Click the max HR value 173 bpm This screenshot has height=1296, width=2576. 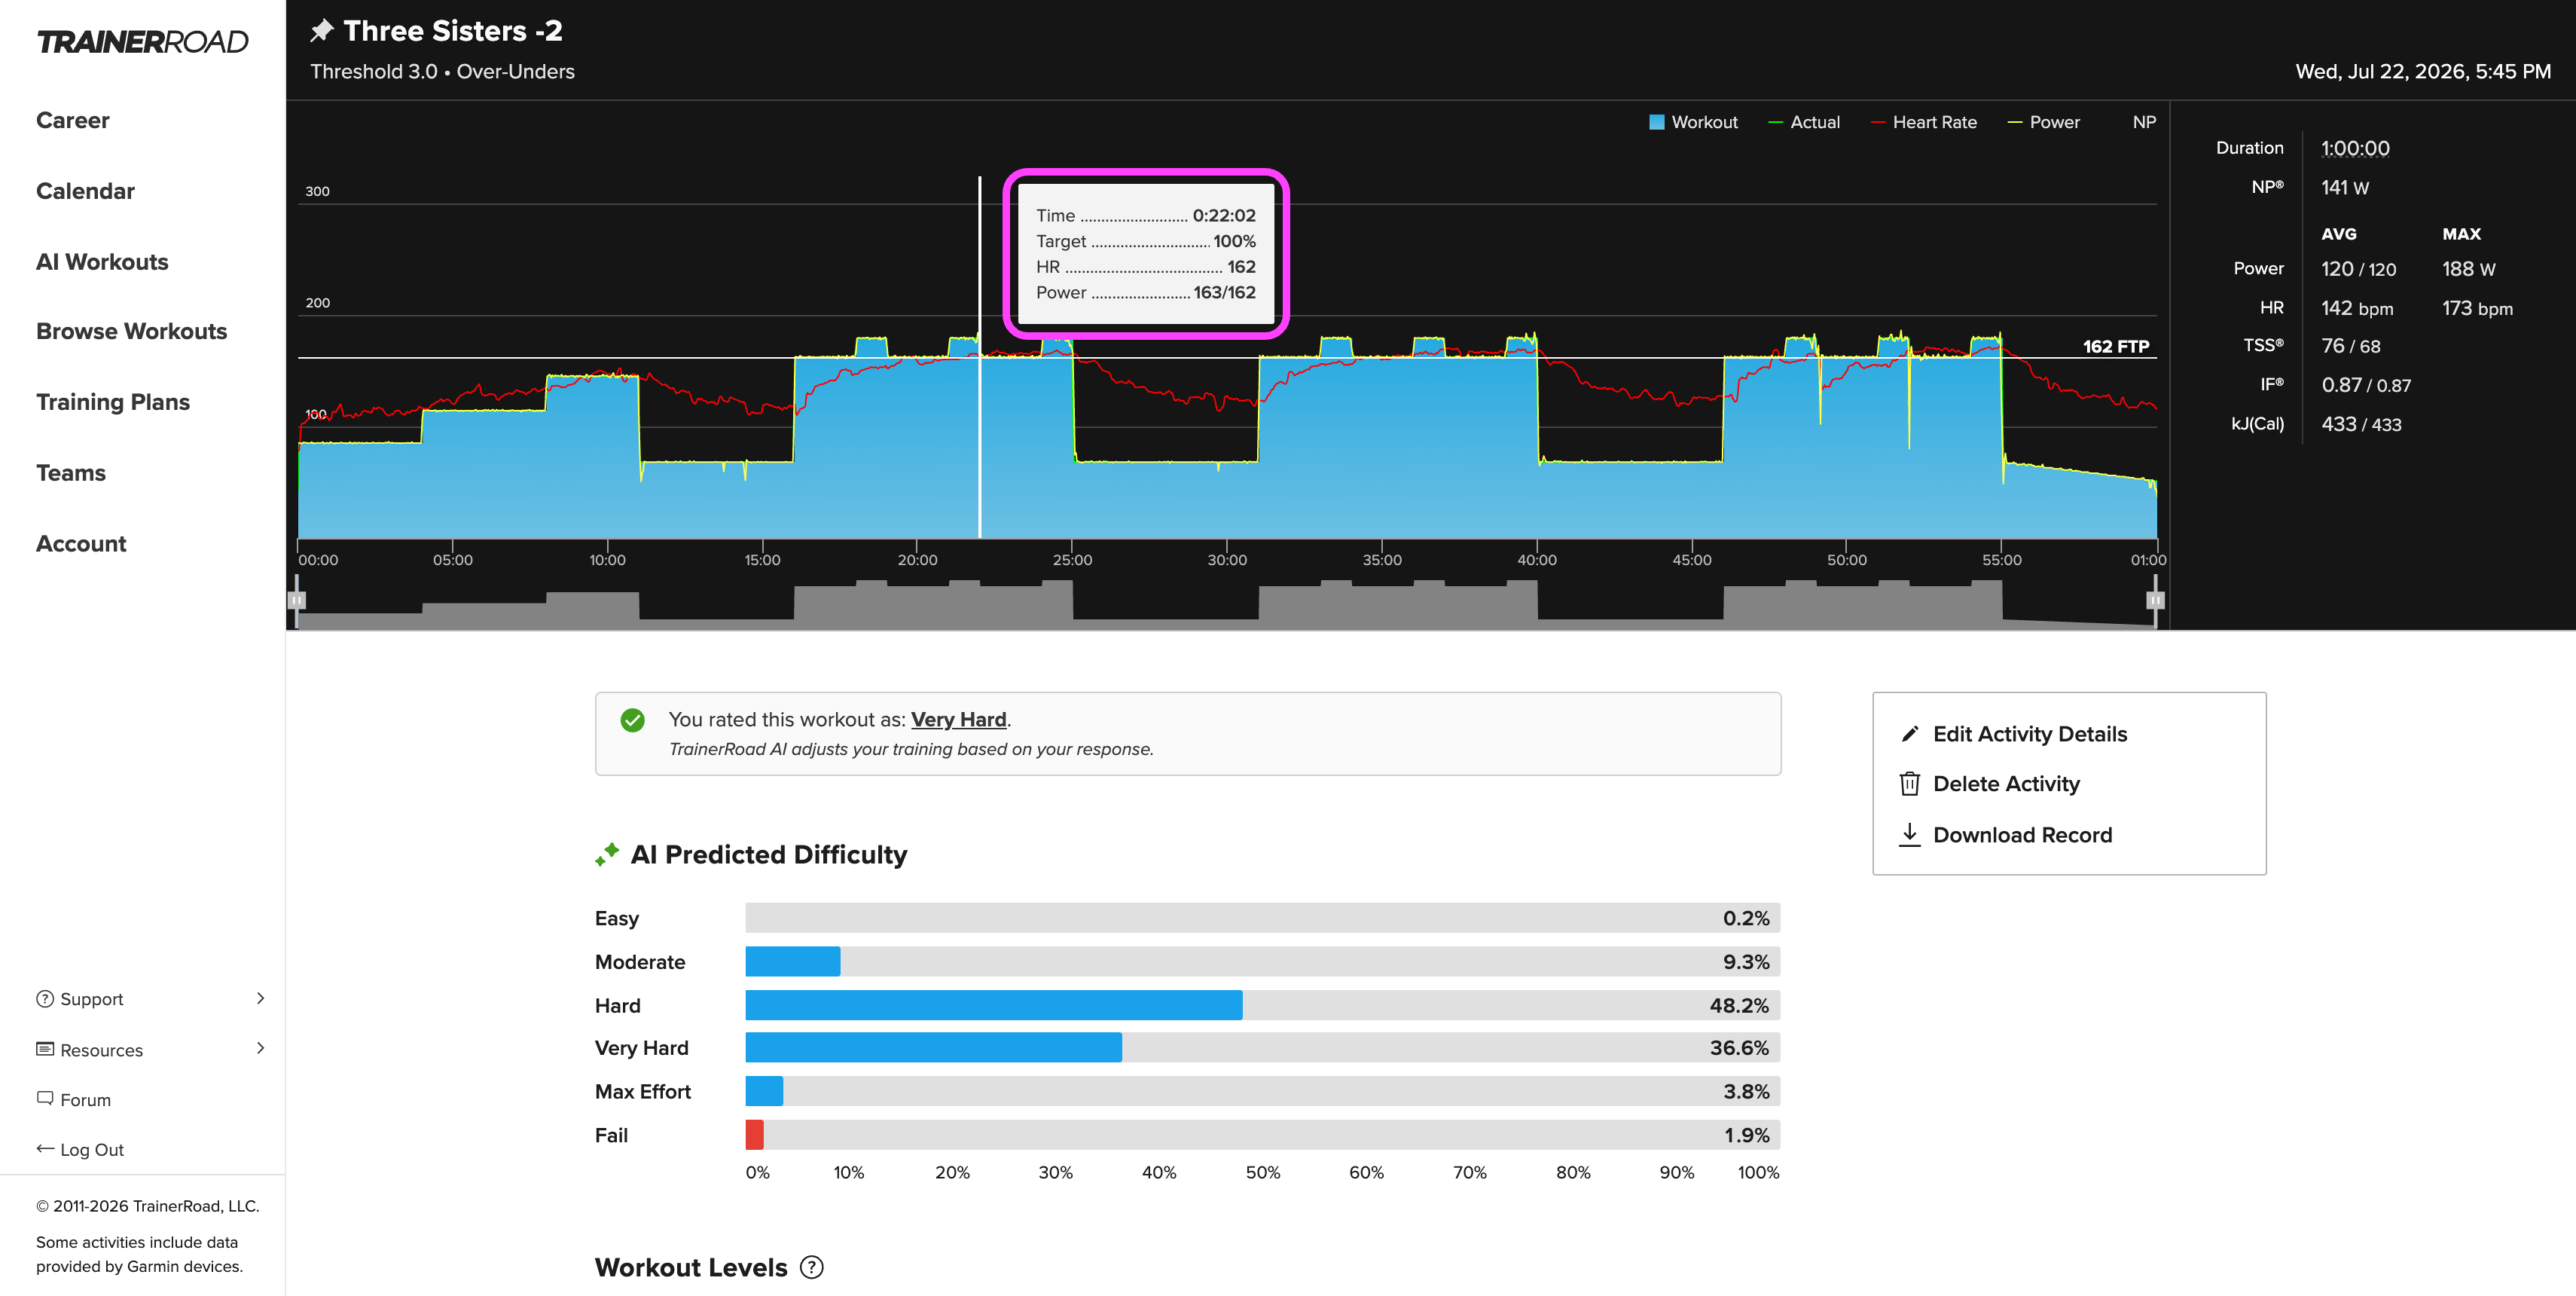pos(2477,309)
